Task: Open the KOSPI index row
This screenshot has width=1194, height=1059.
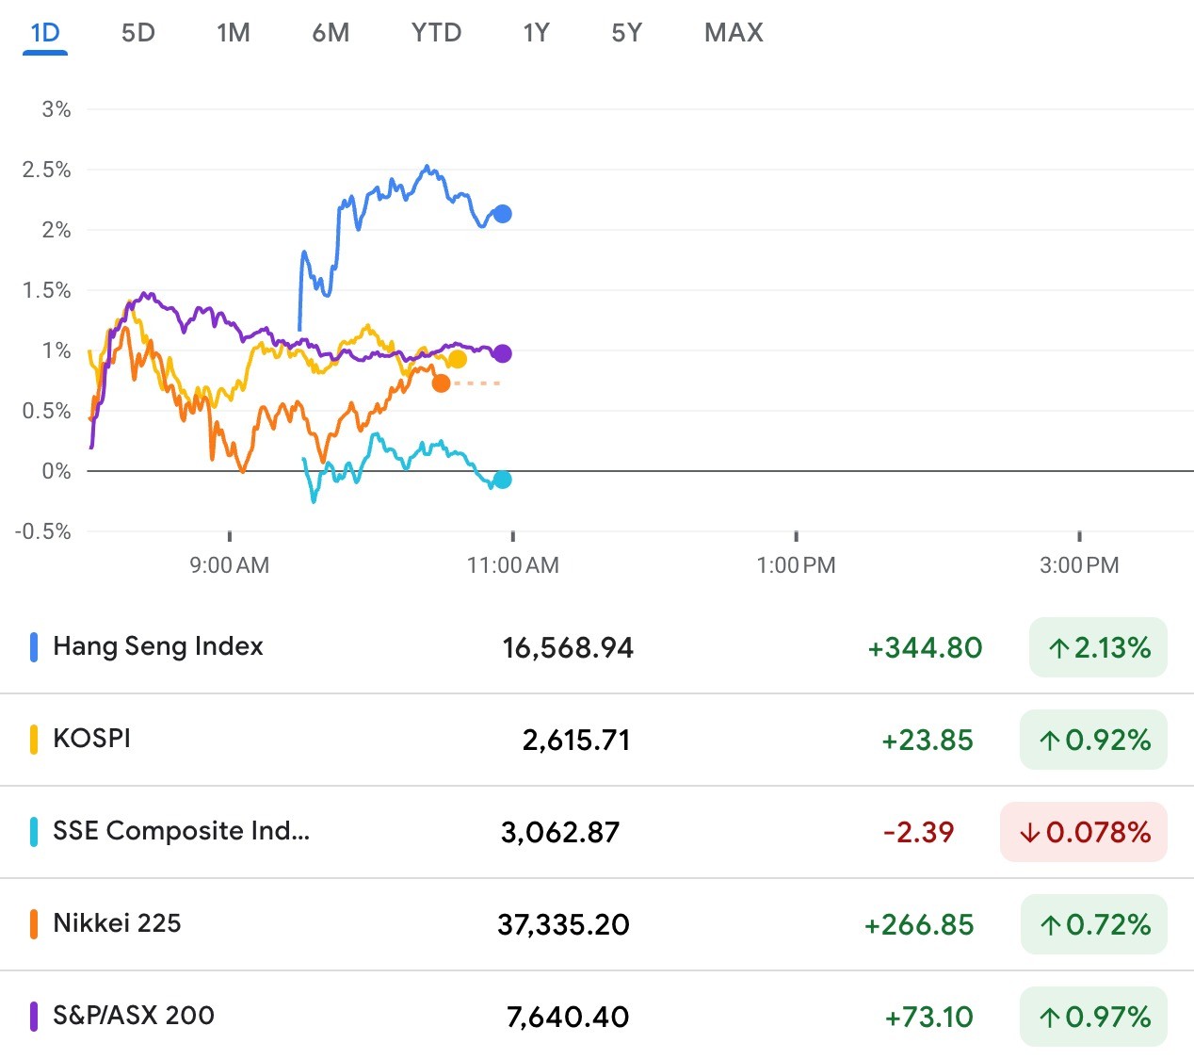Action: tap(597, 740)
